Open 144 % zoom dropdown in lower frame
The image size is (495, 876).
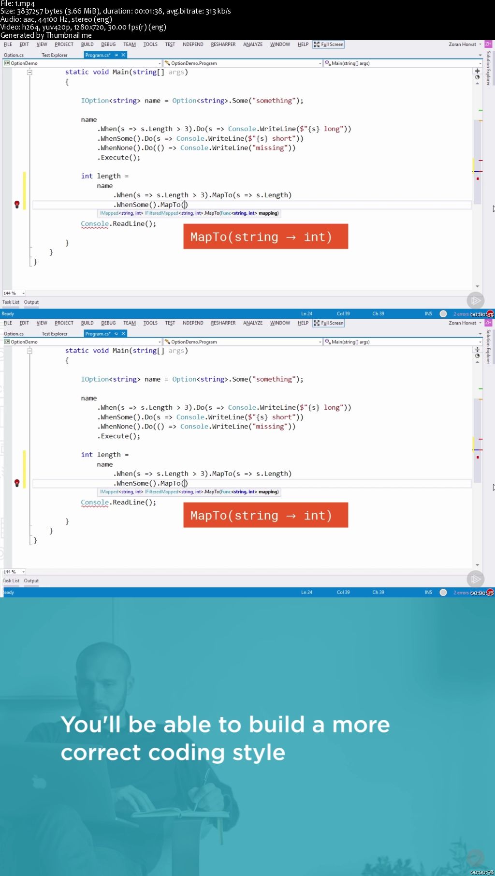coord(23,572)
